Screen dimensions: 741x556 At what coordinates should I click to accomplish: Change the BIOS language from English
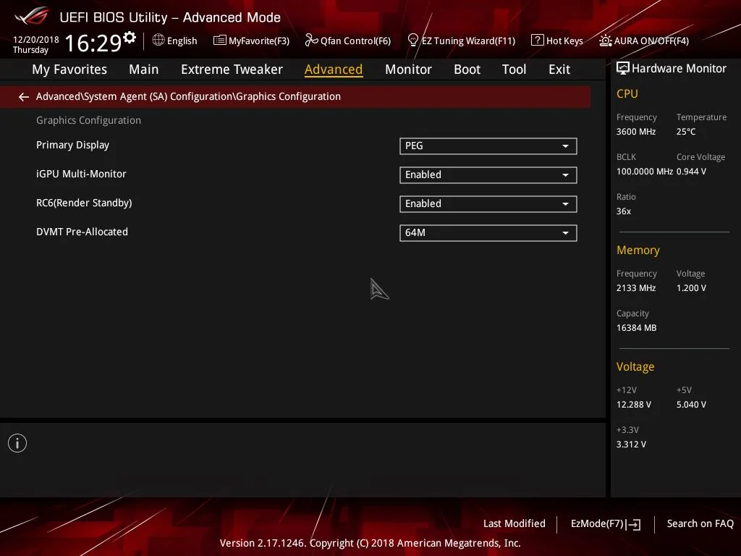click(x=174, y=41)
